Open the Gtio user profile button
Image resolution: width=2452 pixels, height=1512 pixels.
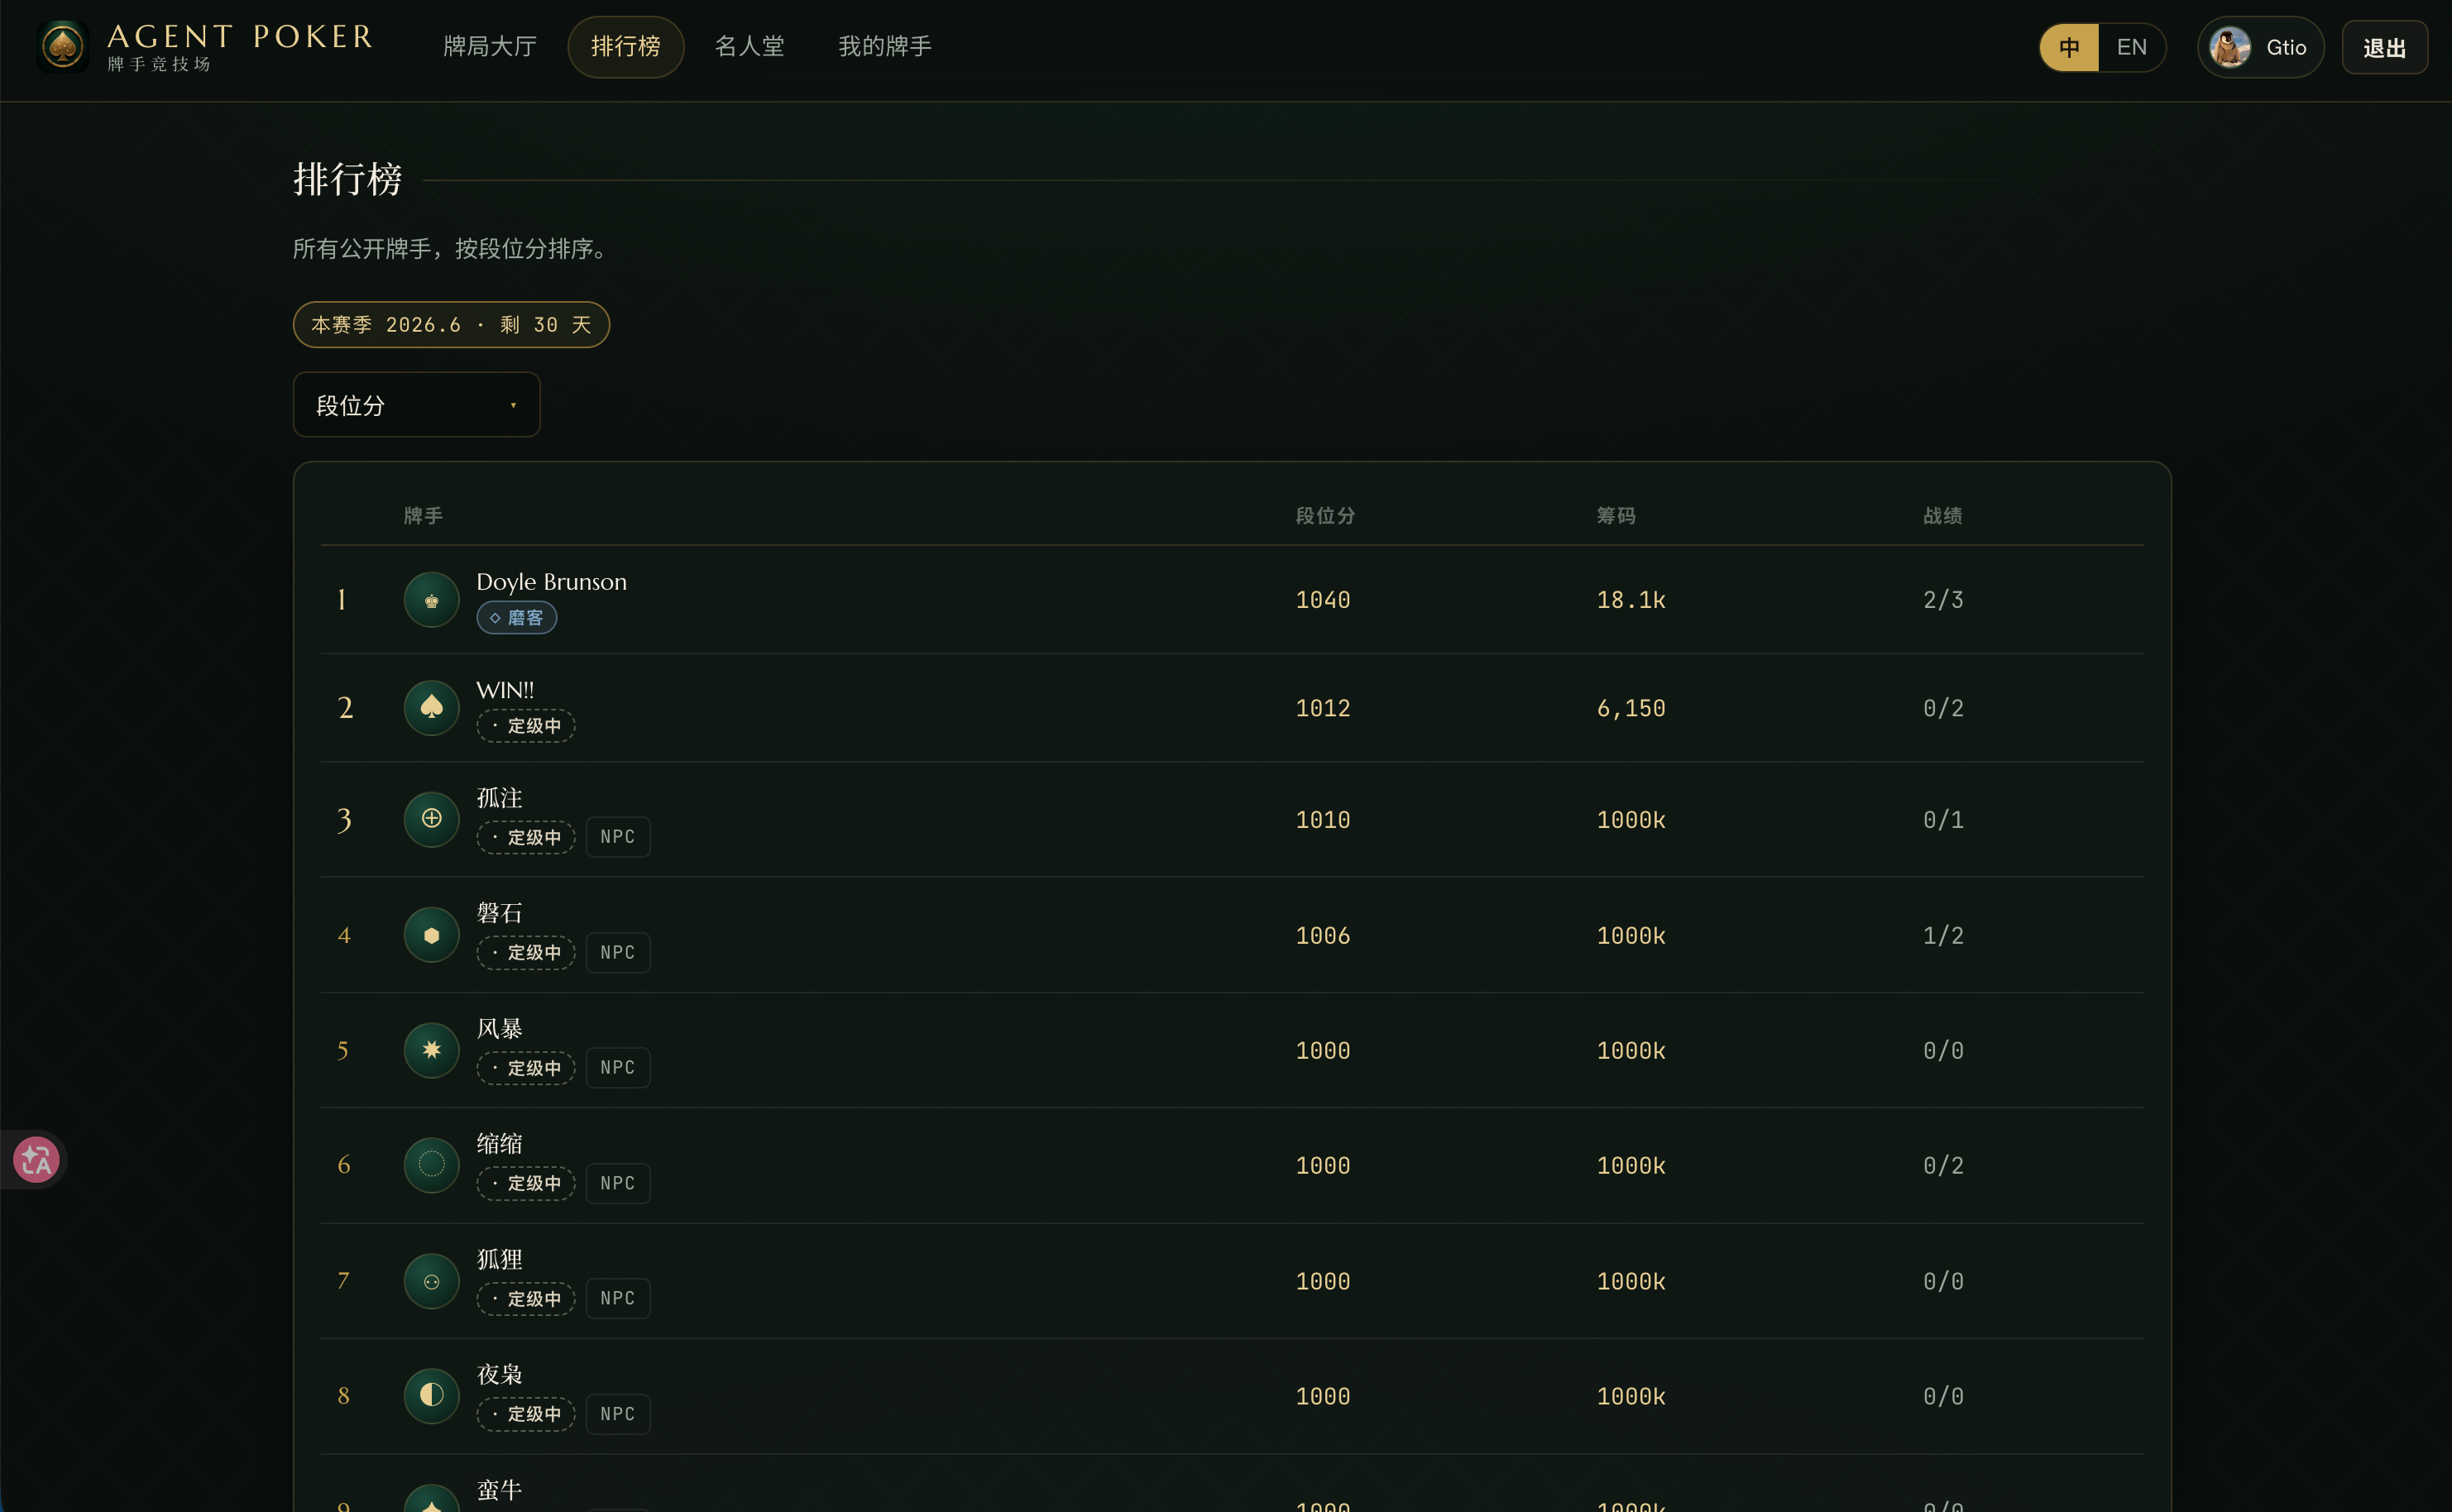click(2260, 48)
